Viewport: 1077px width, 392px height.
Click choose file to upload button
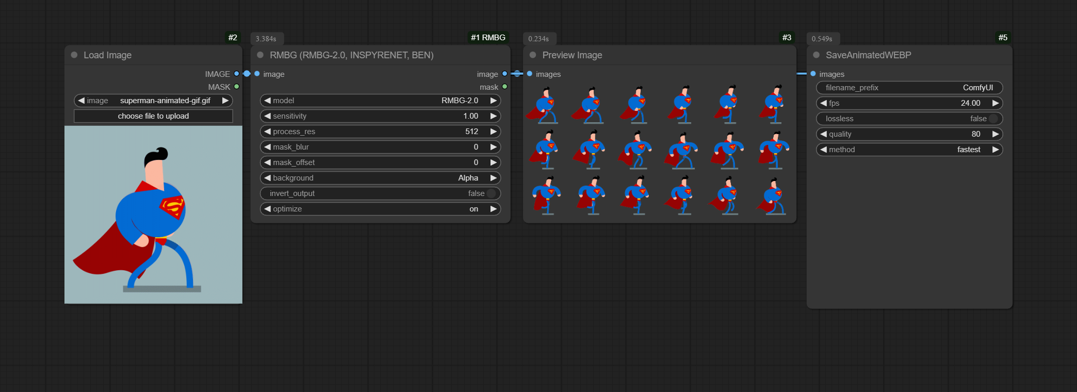tap(153, 116)
